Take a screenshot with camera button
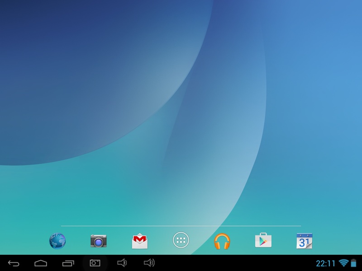Image resolution: width=362 pixels, height=271 pixels. tap(95, 263)
